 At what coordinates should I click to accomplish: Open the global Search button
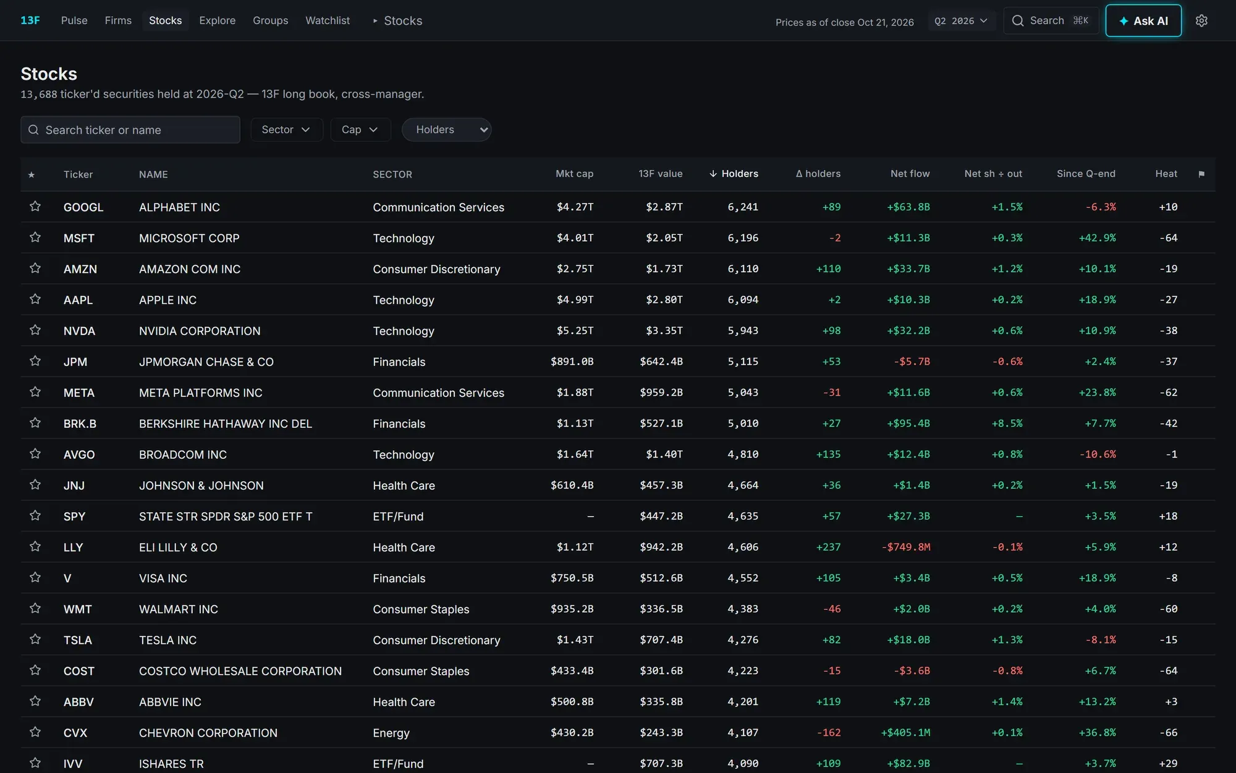point(1051,20)
